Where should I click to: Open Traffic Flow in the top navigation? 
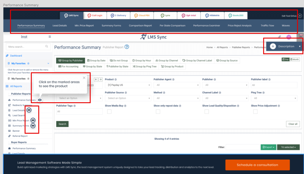267,25
